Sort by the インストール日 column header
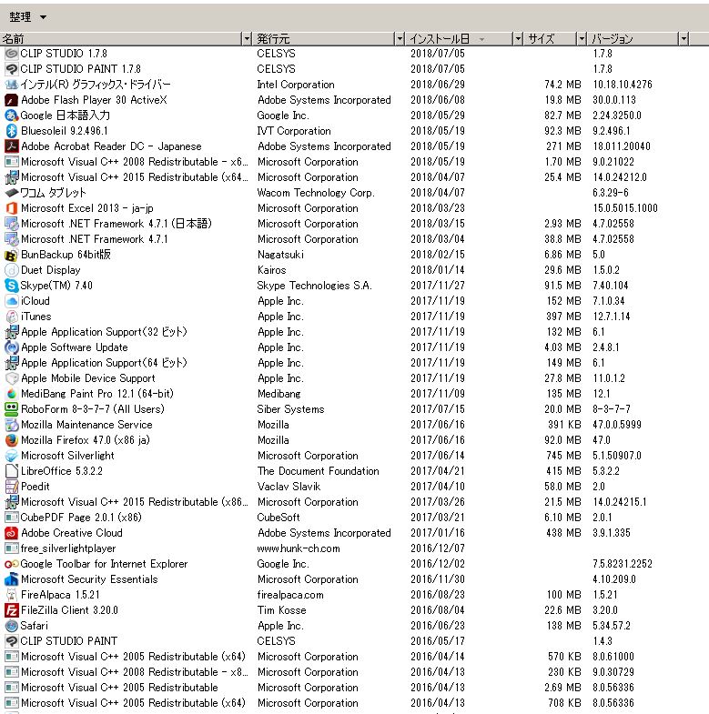 [460, 39]
